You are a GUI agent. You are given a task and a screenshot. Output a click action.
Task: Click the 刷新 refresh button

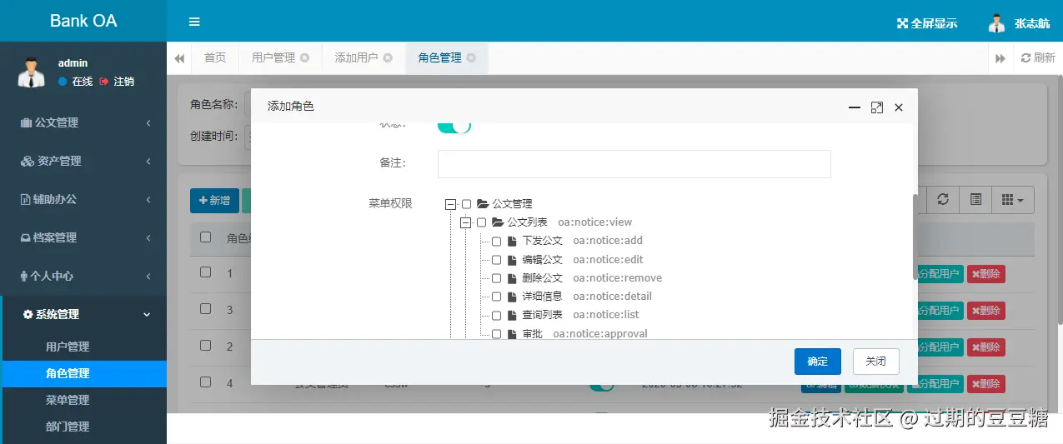click(1038, 58)
